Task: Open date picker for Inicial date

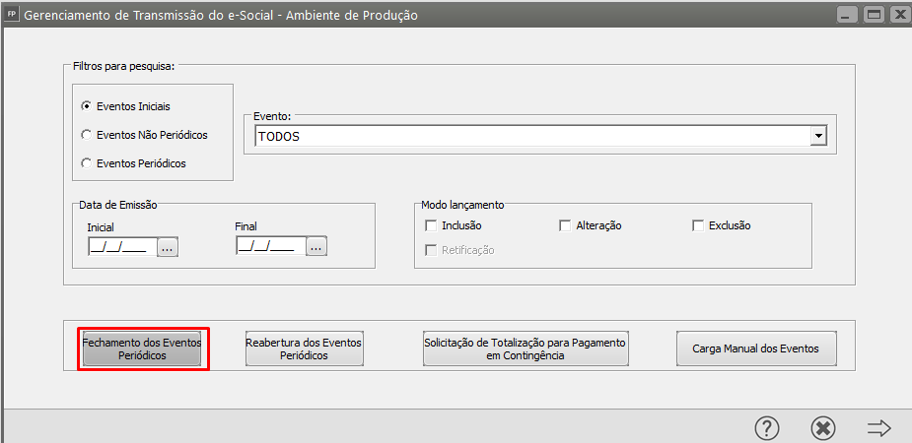Action: [x=168, y=247]
